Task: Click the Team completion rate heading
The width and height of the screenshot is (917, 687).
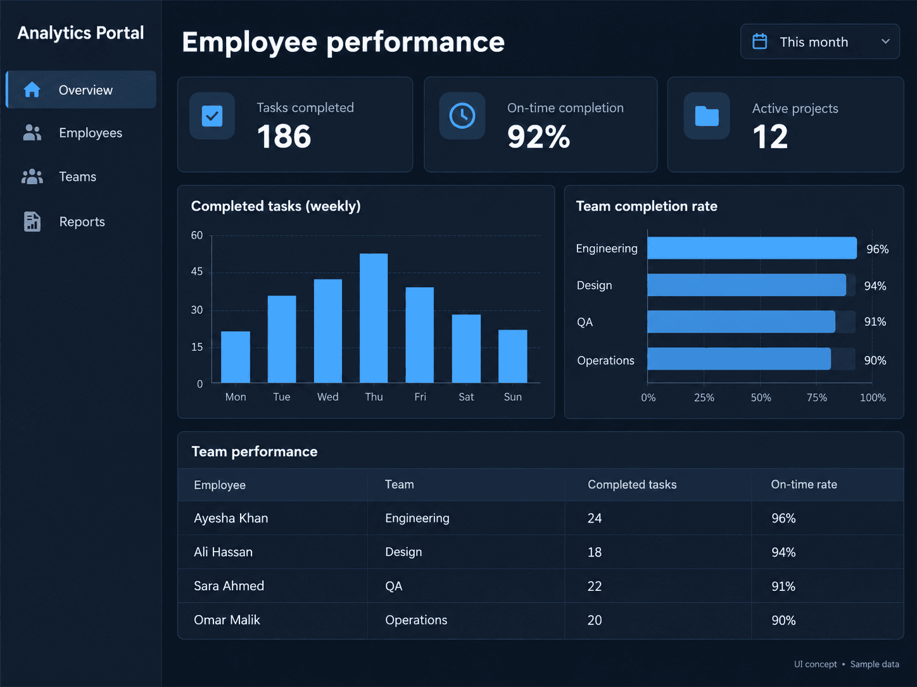Action: pyautogui.click(x=647, y=206)
